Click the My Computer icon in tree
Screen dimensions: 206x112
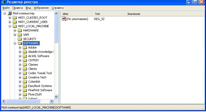pos(10,13)
